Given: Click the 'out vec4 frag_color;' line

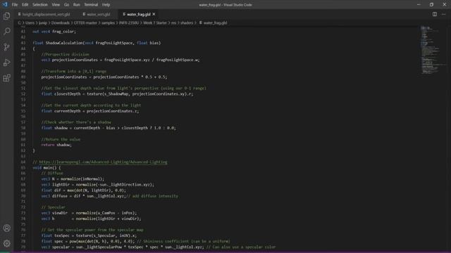Looking at the screenshot, I should 54,31.
